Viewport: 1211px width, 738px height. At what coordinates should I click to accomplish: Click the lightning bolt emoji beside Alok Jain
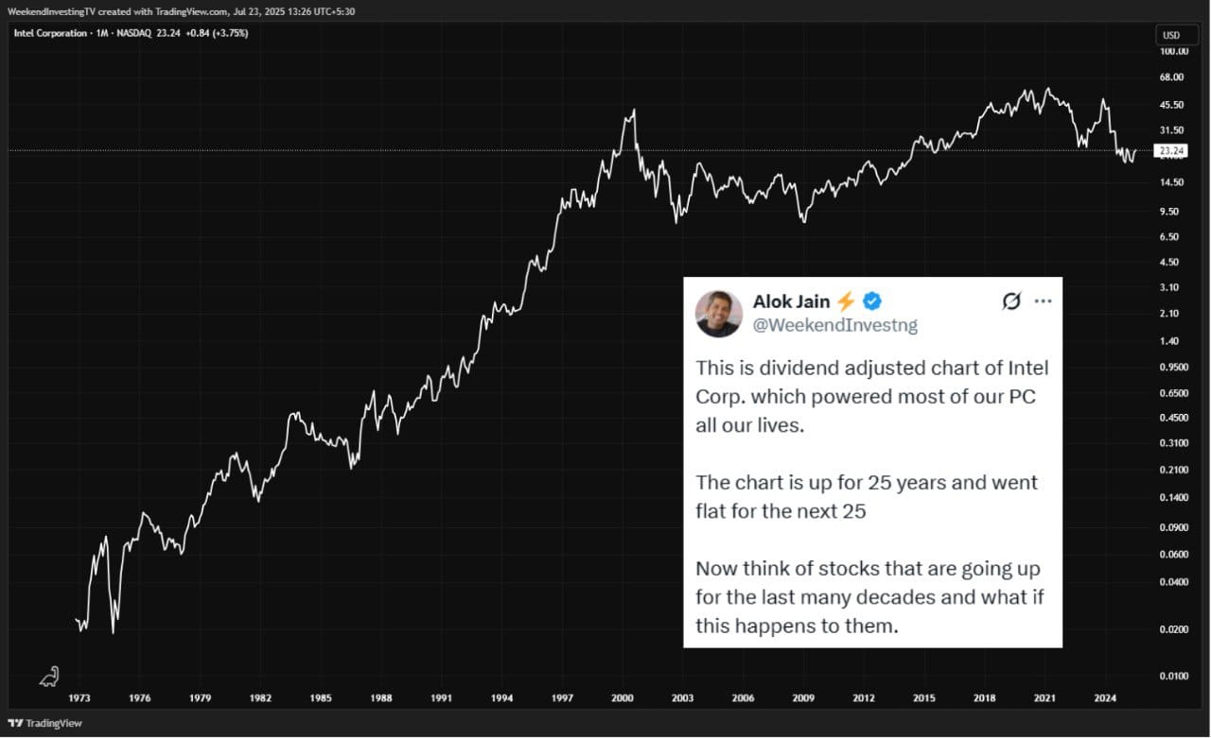pyautogui.click(x=846, y=301)
